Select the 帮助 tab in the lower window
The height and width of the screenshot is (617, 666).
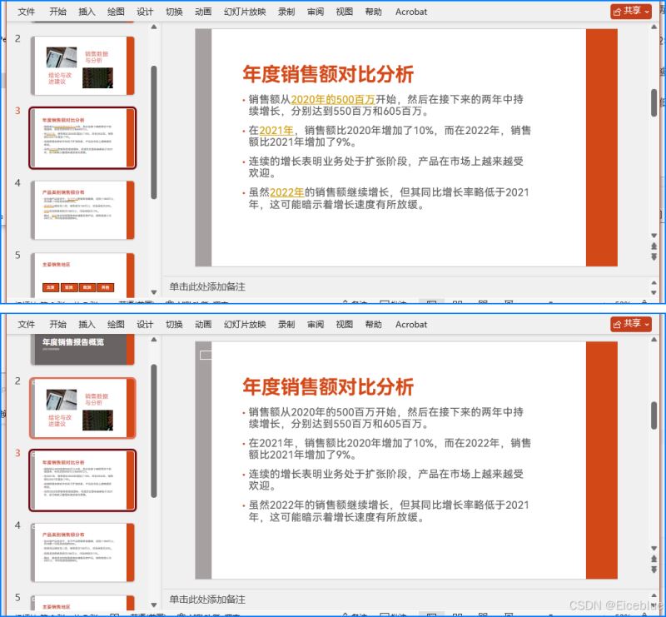coord(373,325)
